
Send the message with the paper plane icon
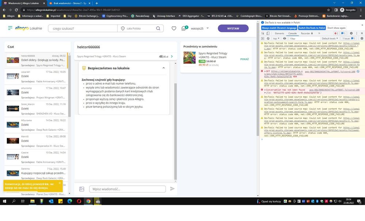(172, 189)
